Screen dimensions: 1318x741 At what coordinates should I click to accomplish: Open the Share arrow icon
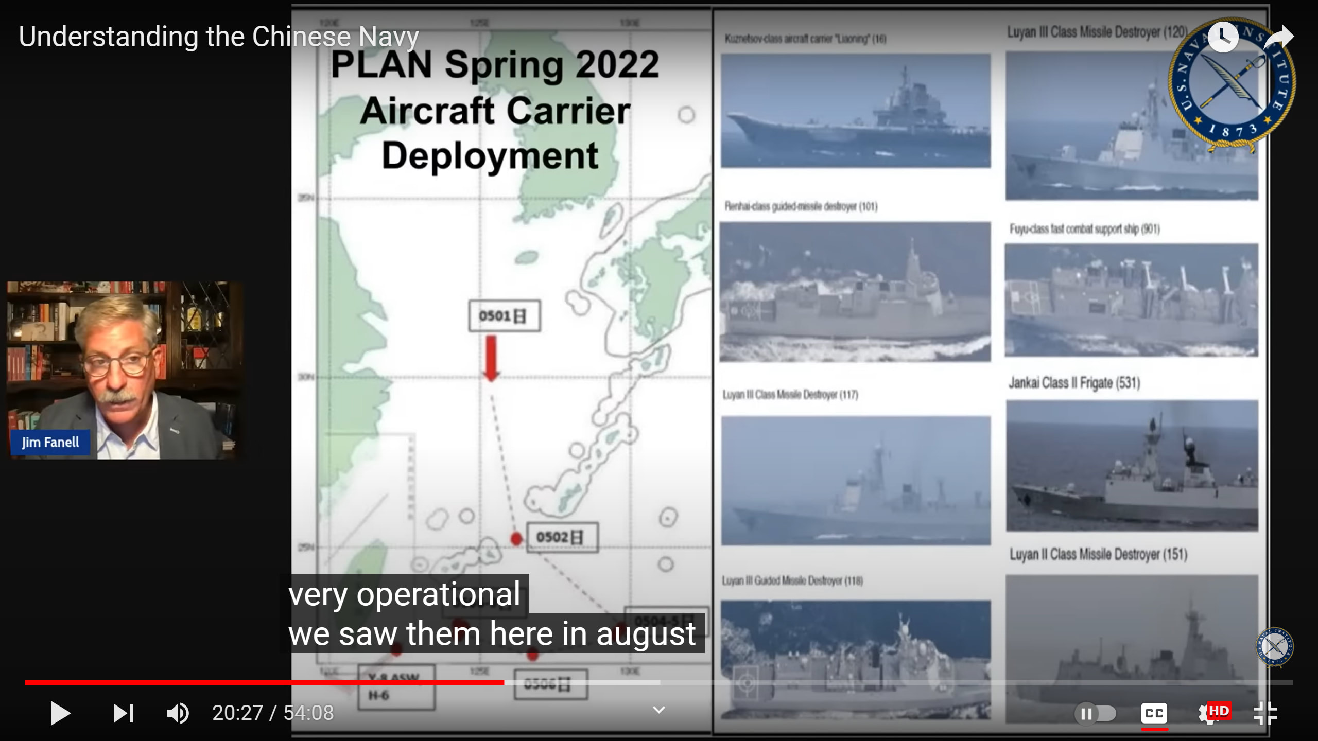[x=1279, y=37]
